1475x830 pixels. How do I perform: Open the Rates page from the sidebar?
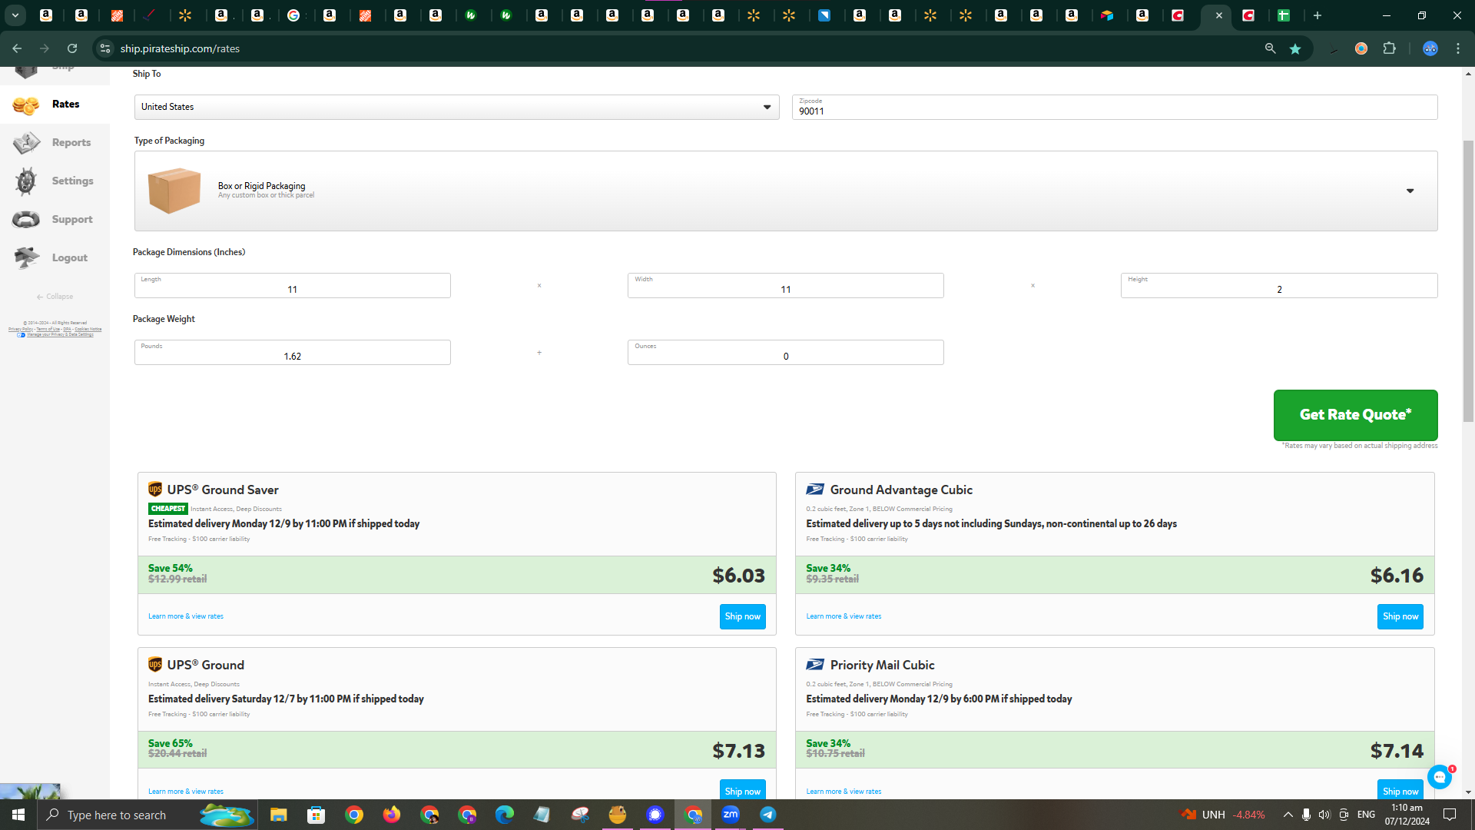point(55,105)
